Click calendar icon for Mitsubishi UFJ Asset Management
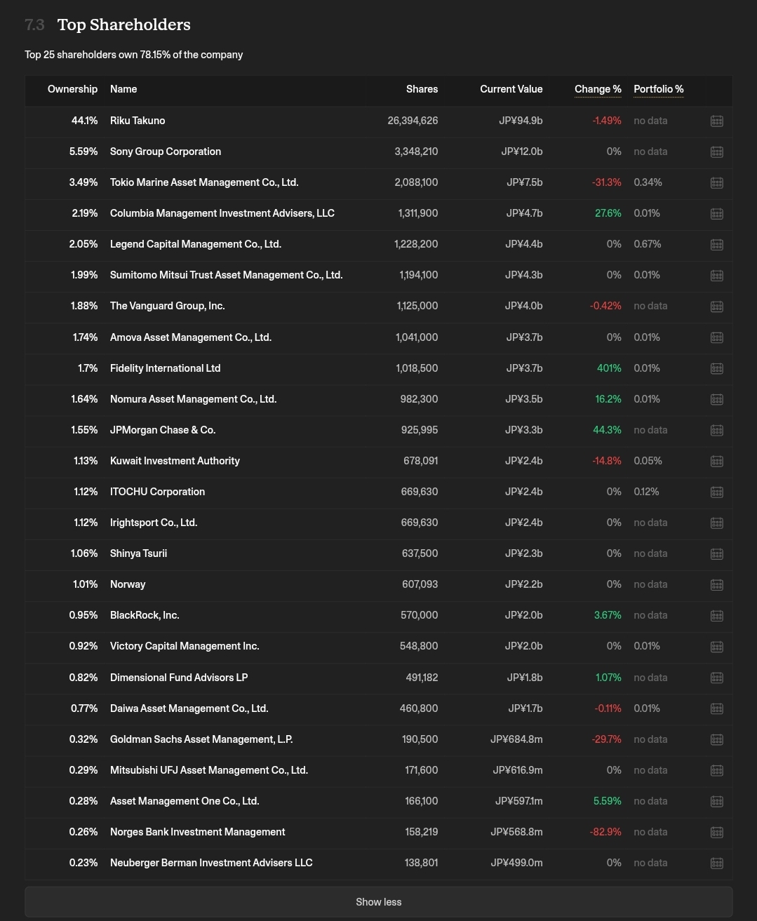The width and height of the screenshot is (757, 921). [x=716, y=770]
